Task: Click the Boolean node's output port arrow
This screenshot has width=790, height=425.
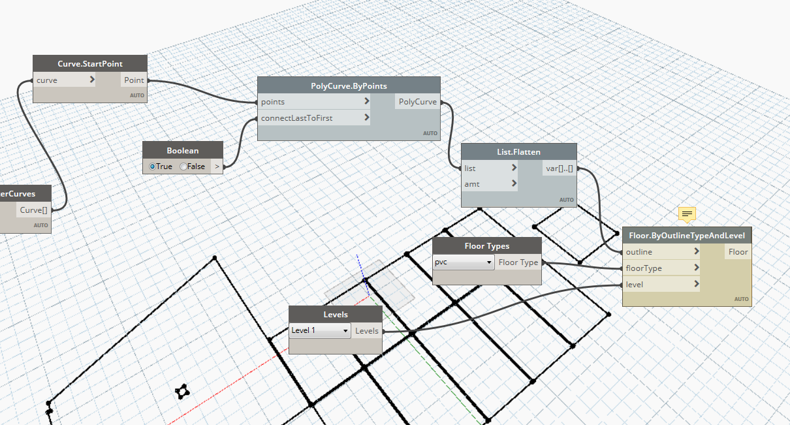Action: [x=217, y=166]
